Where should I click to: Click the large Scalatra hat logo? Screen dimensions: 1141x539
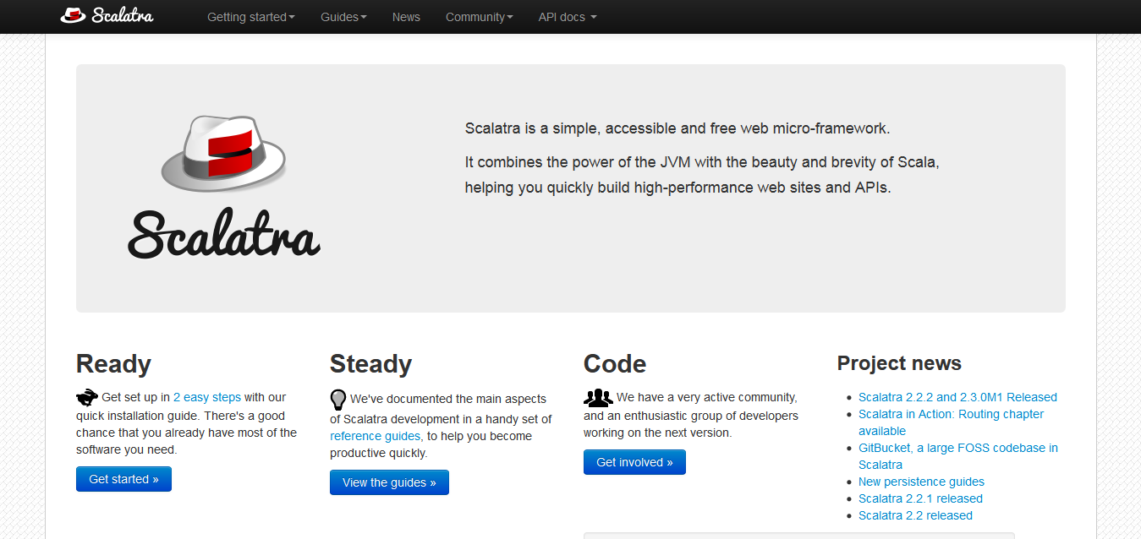tap(224, 188)
